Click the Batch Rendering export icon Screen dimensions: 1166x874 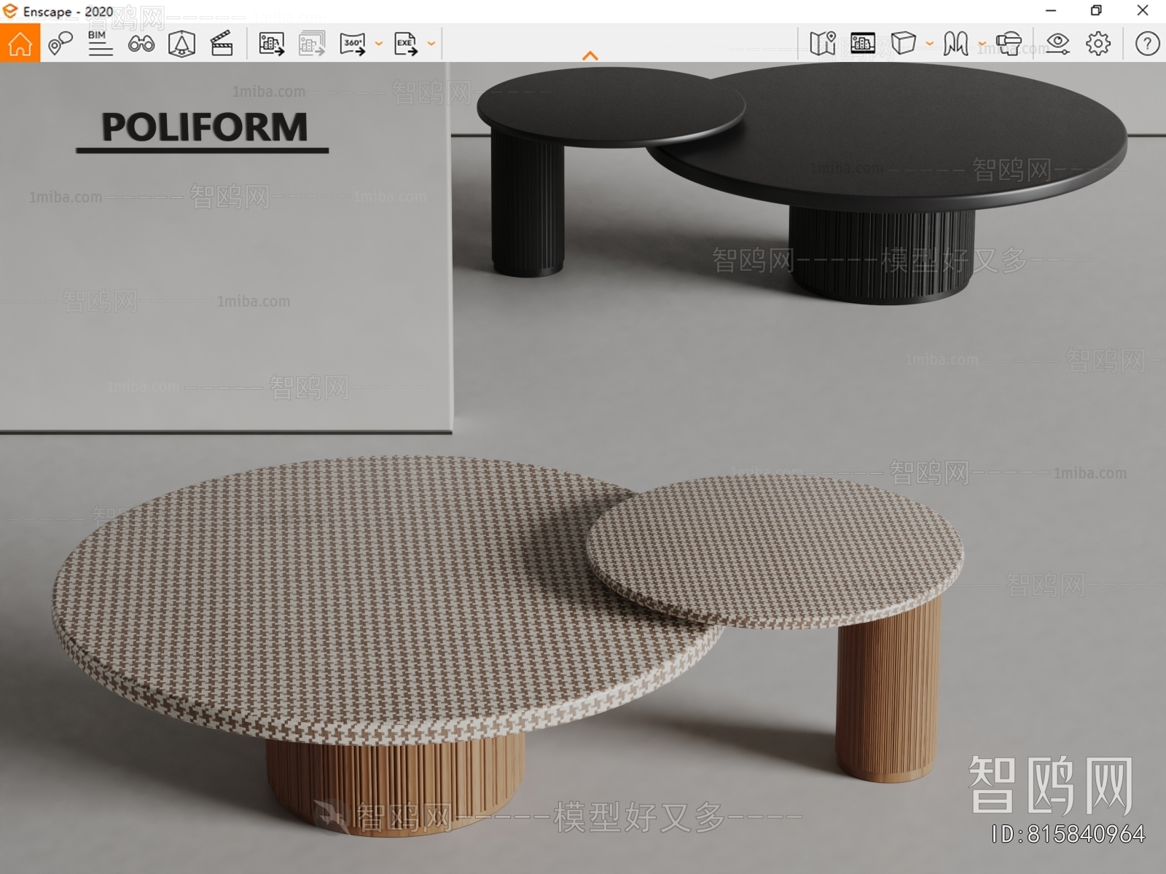(x=312, y=44)
